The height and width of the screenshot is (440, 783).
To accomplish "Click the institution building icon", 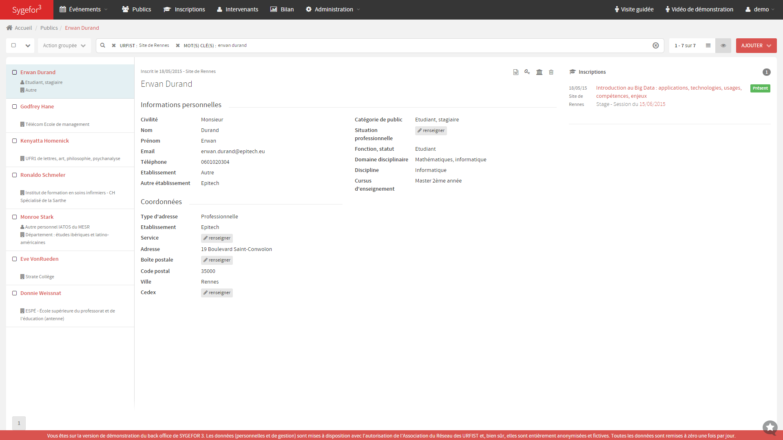I will 539,72.
